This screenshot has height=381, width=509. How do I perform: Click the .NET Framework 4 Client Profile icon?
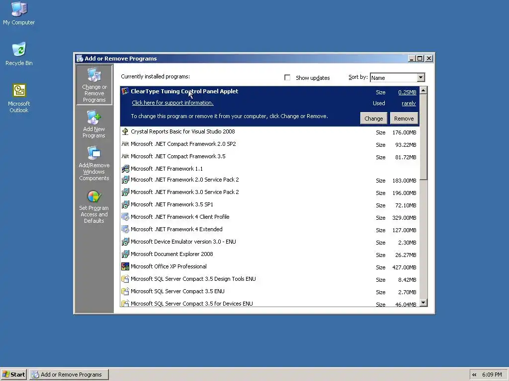(x=125, y=217)
